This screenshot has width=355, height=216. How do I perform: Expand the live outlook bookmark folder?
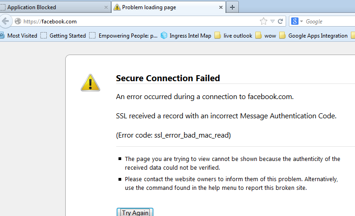(234, 36)
